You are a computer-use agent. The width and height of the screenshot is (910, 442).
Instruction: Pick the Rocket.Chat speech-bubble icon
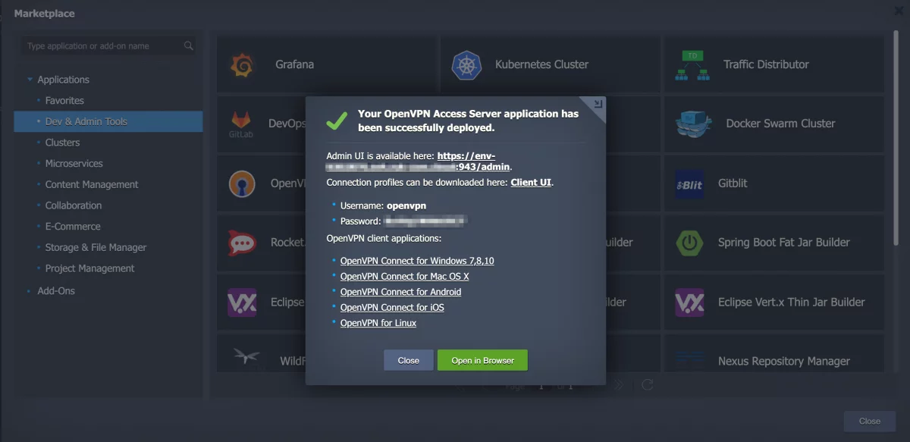pos(242,243)
